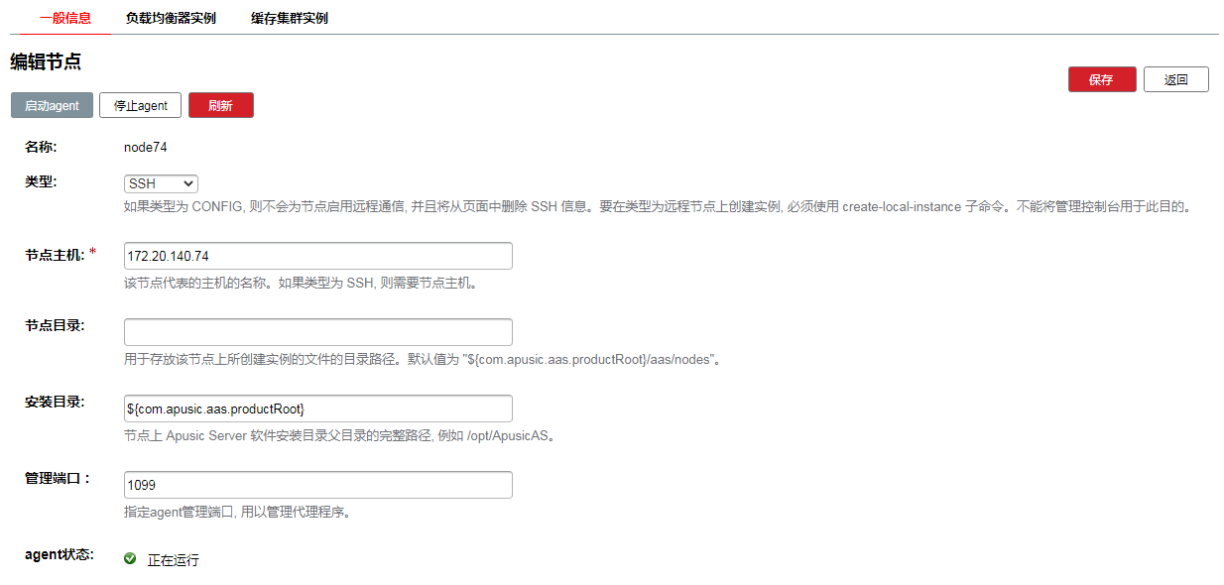Open the 负载均衡器实例 tab

click(171, 18)
